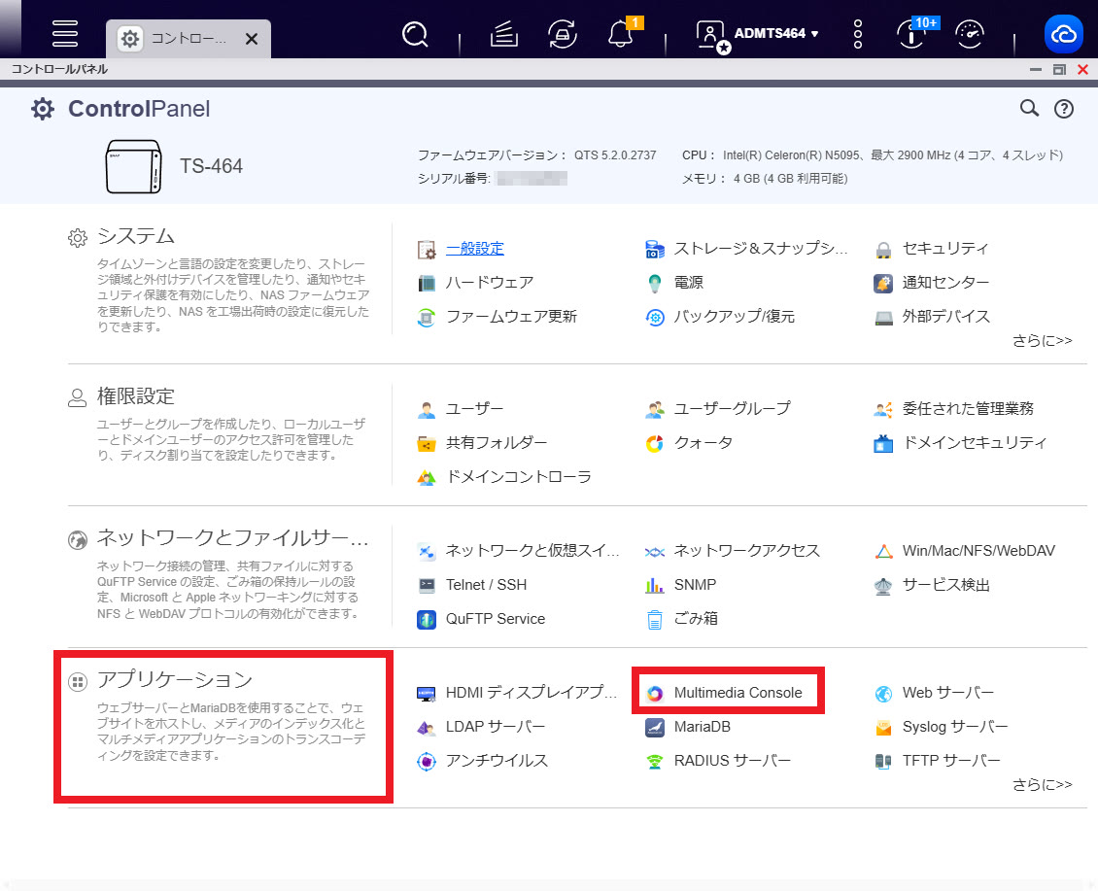Click the クォータ pie icon
Image resolution: width=1098 pixels, height=891 pixels.
(x=655, y=443)
